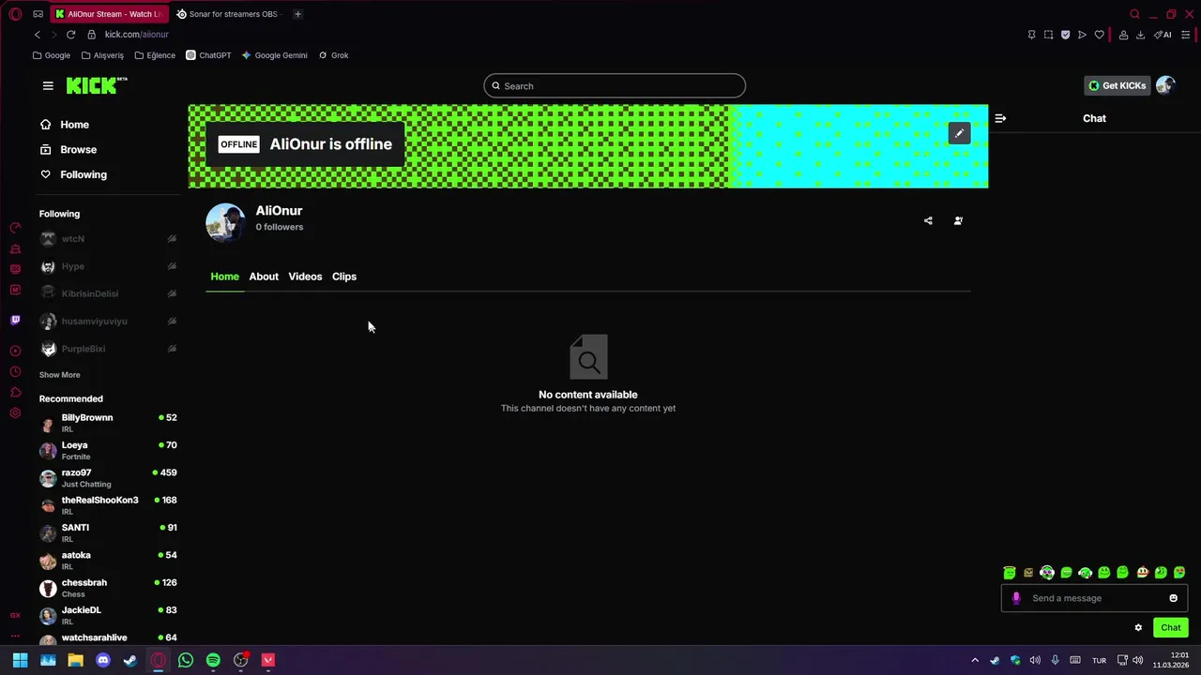Toggle notifications for PurpleBixi channel
This screenshot has width=1201, height=675.
tap(172, 349)
